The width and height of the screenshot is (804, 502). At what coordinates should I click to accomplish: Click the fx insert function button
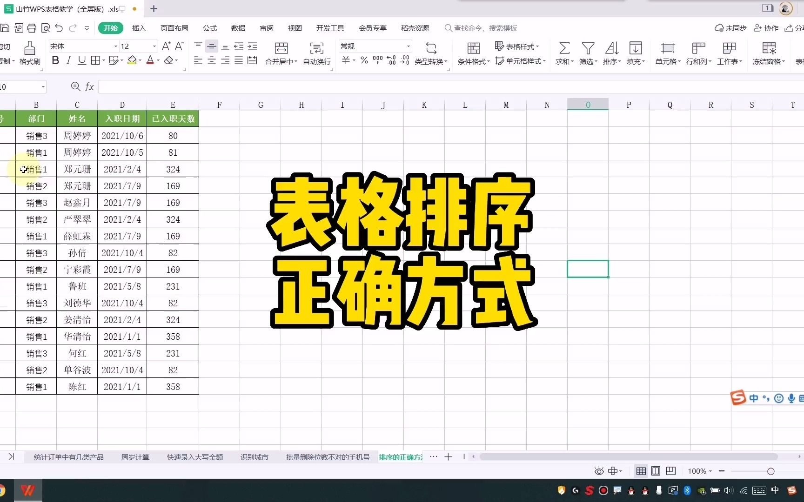pyautogui.click(x=89, y=86)
